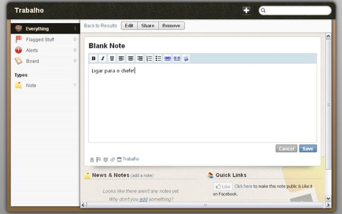Select the Note type in sidebar
The width and height of the screenshot is (342, 214).
pos(46,85)
